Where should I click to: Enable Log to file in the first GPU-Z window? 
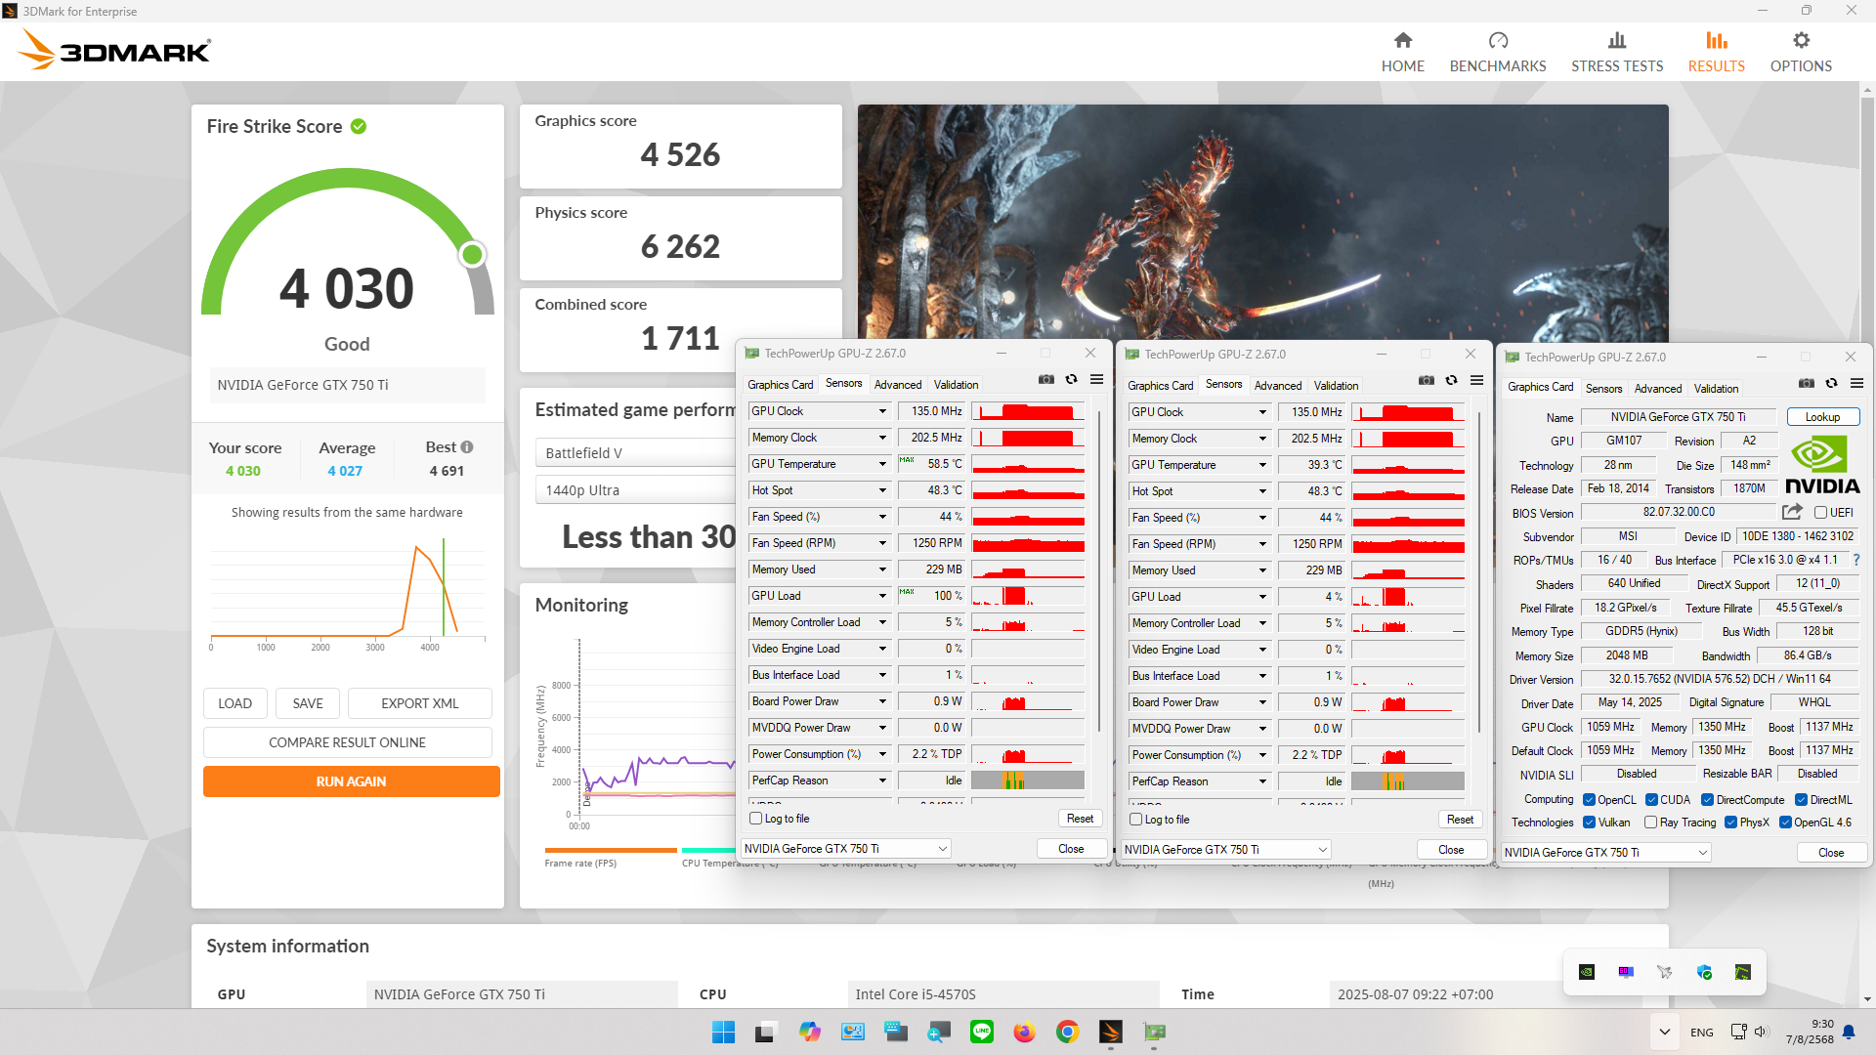pos(755,819)
